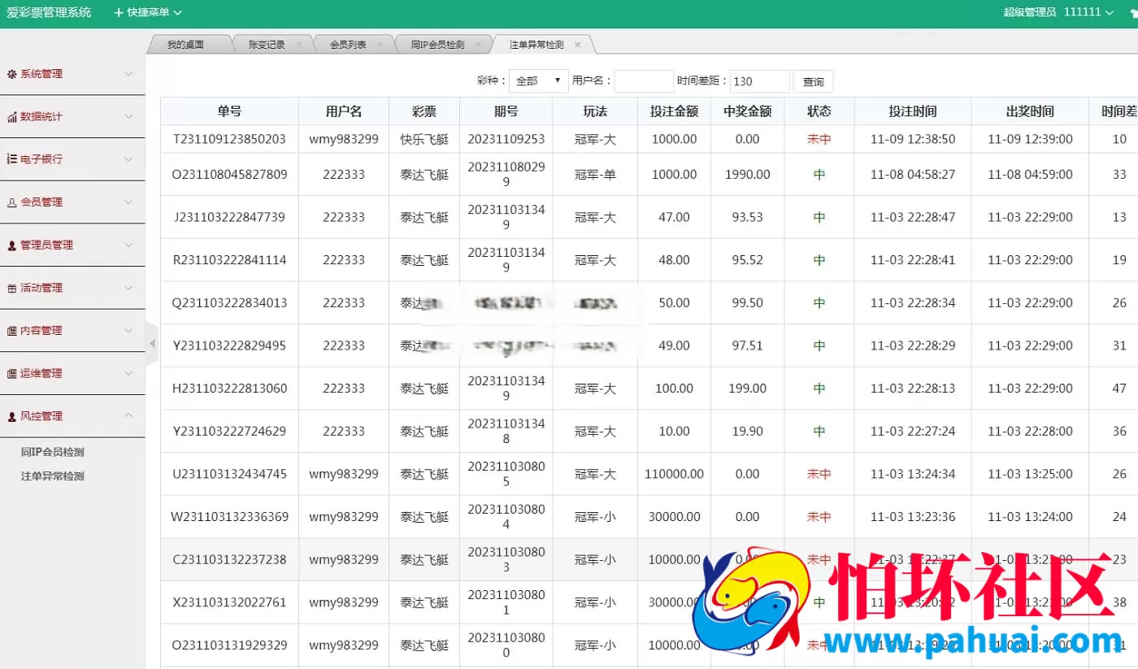The height and width of the screenshot is (669, 1138).
Task: Expand the 快捷菜单 quick menu dropdown
Action: point(149,12)
